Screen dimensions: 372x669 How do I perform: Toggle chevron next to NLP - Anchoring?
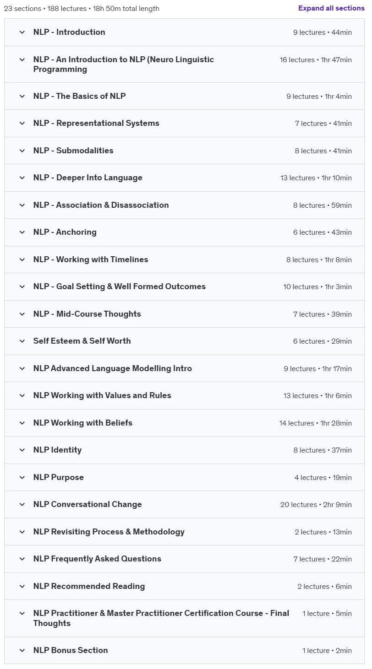(22, 232)
